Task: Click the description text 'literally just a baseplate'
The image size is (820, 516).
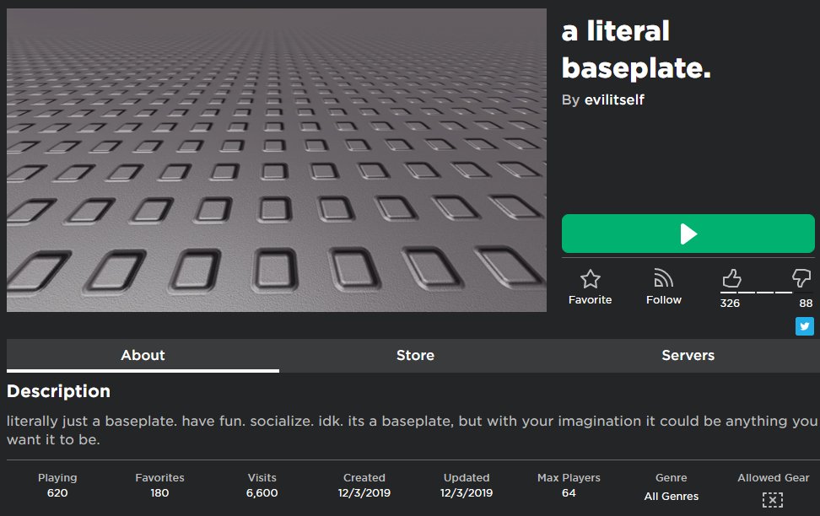Action: tap(91, 421)
